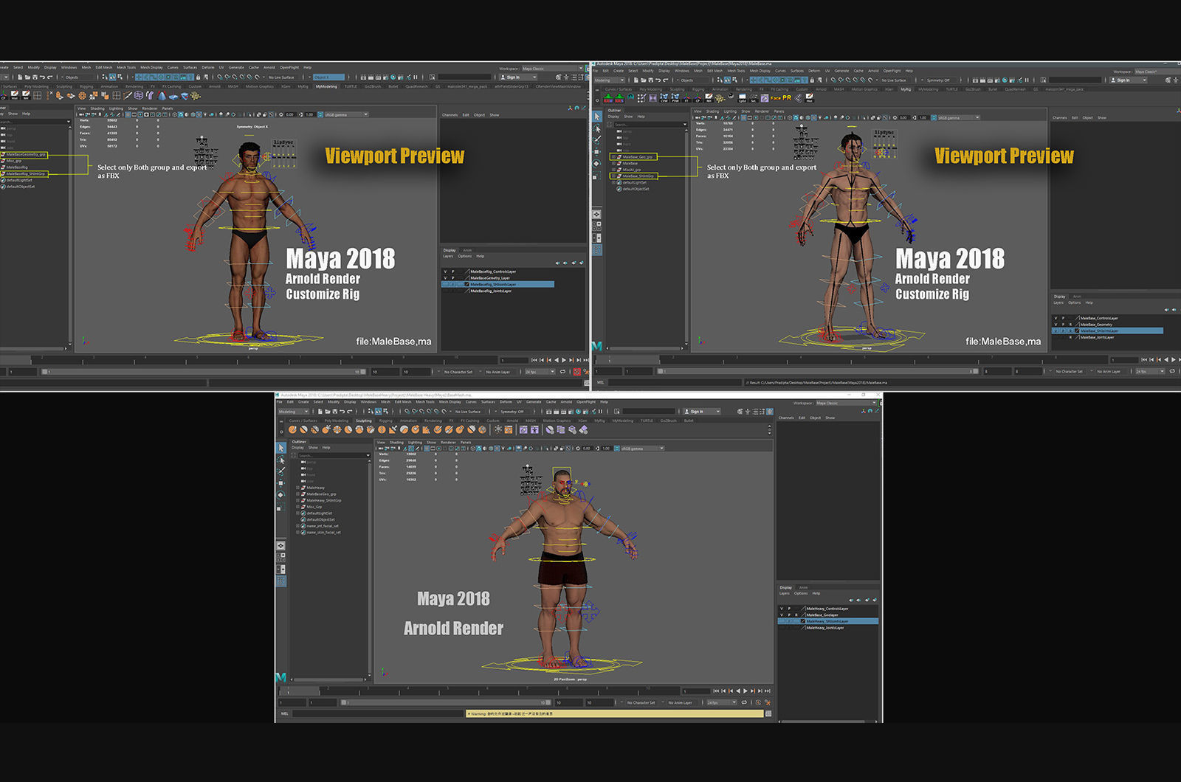The width and height of the screenshot is (1181, 782).
Task: Click the range slider bar in top-left window
Action: click(x=204, y=372)
